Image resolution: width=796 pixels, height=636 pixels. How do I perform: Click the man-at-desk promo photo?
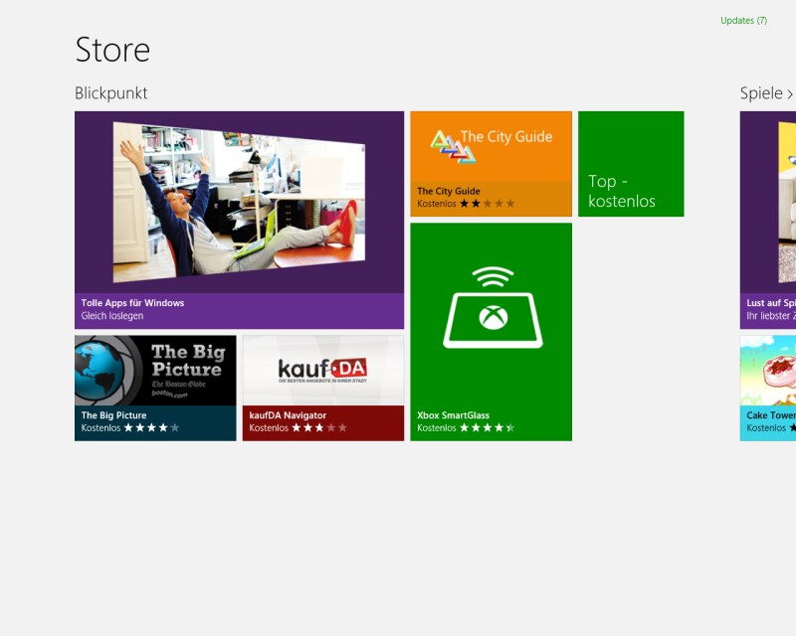click(239, 203)
